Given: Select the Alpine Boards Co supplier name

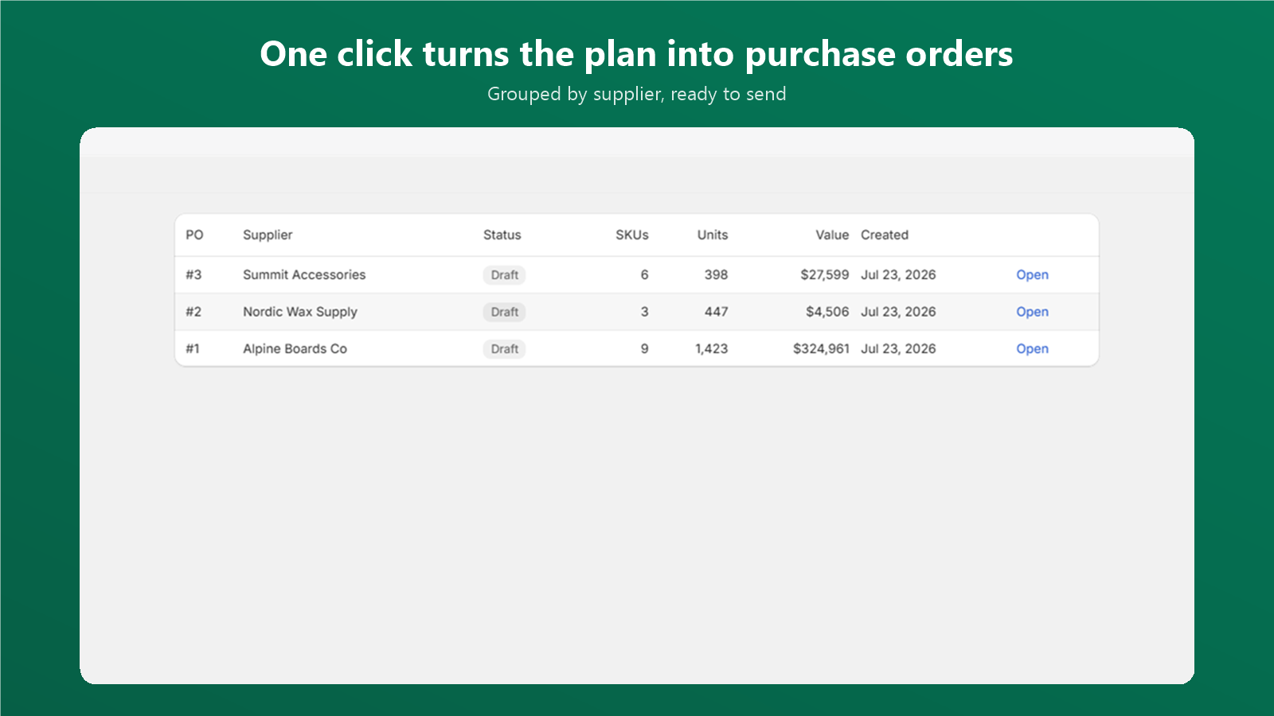Looking at the screenshot, I should (295, 348).
